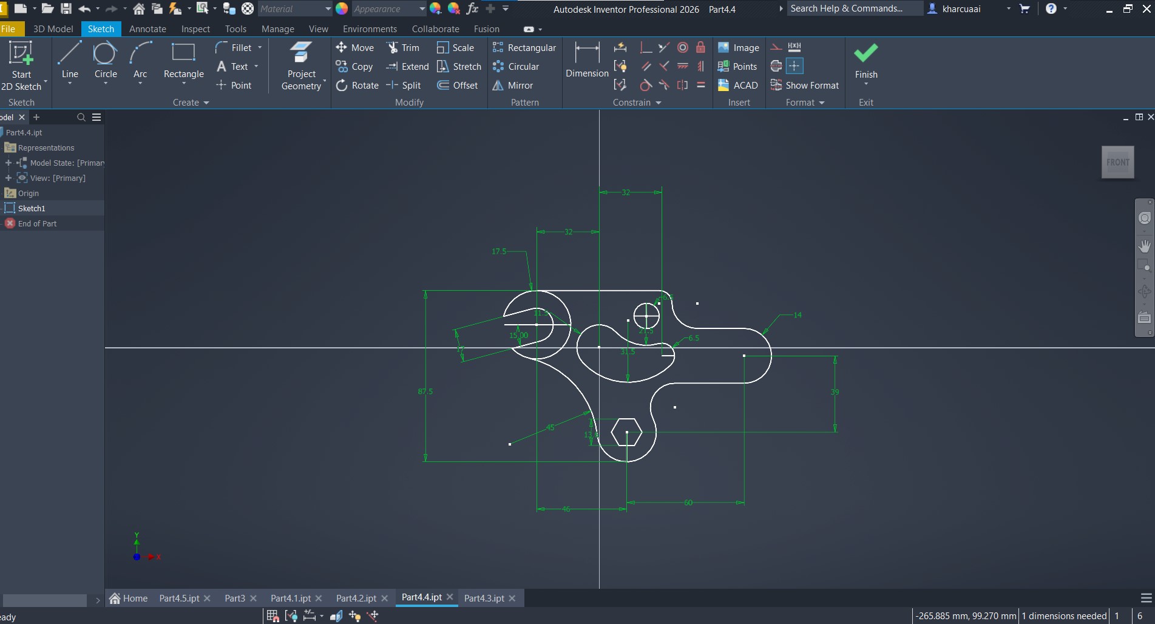Select Sketch1 in the browser tree
This screenshot has height=624, width=1155.
[32, 208]
